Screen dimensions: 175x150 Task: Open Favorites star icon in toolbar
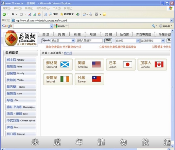[62, 14]
